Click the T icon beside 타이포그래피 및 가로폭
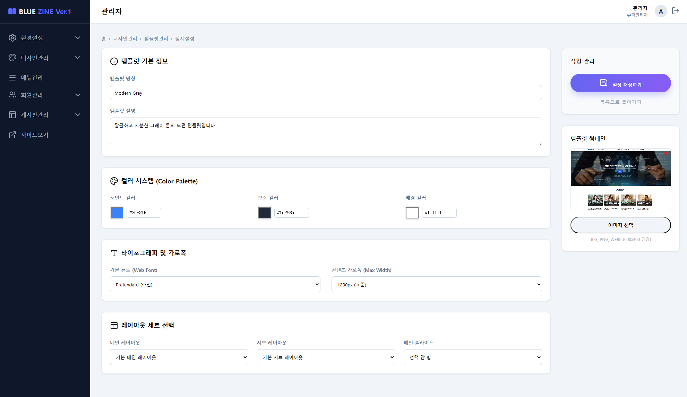Screen dimensions: 687x397 (x=114, y=253)
